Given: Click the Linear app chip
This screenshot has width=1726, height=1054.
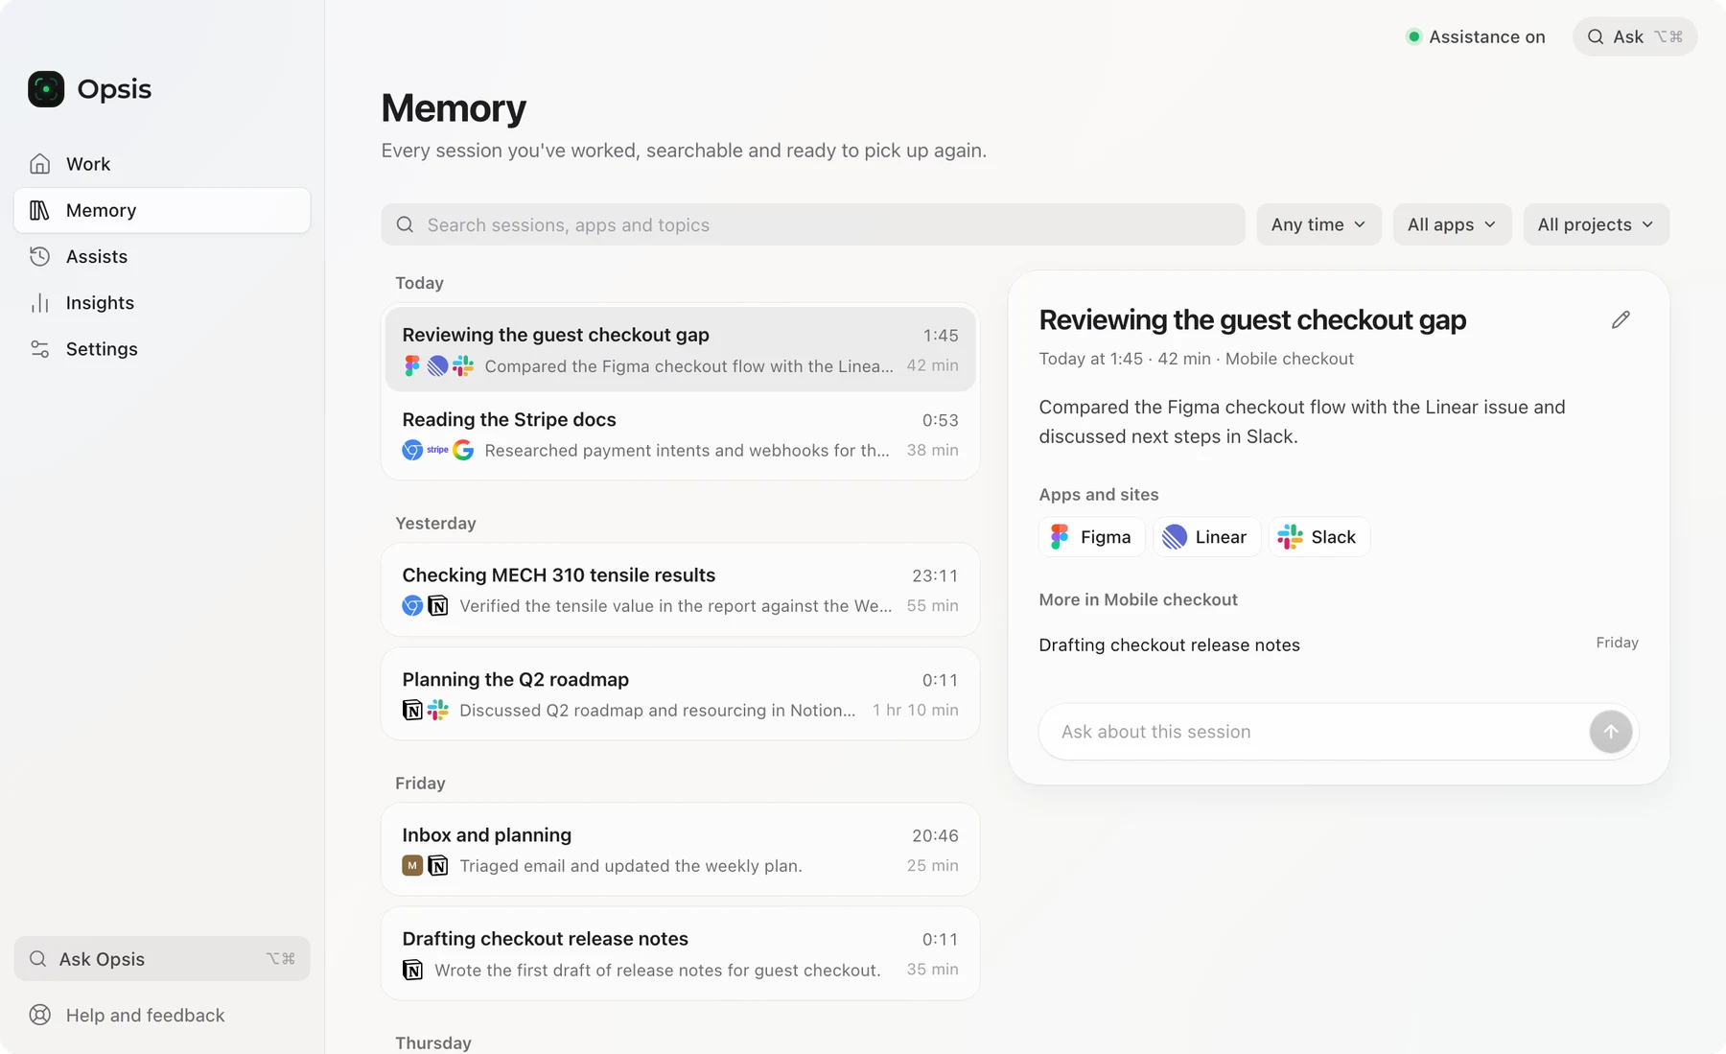Looking at the screenshot, I should (x=1206, y=537).
